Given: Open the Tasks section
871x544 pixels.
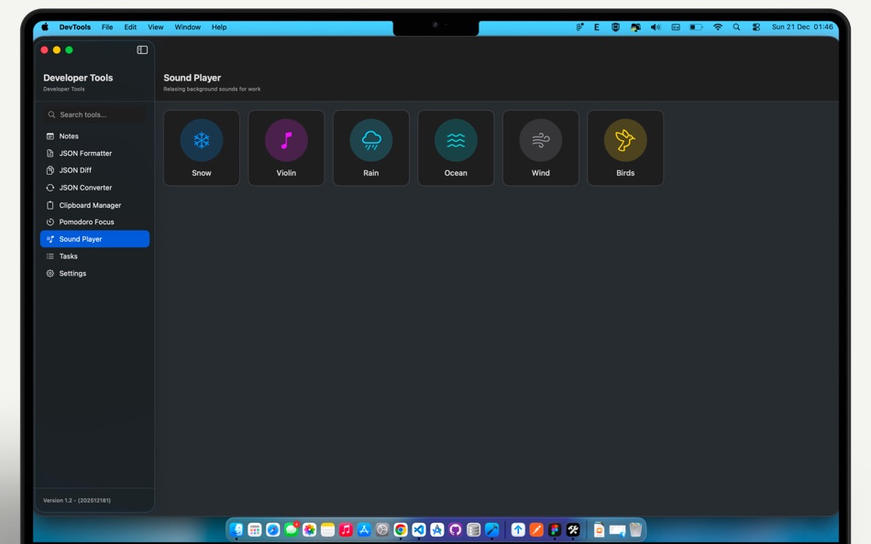Looking at the screenshot, I should (68, 256).
